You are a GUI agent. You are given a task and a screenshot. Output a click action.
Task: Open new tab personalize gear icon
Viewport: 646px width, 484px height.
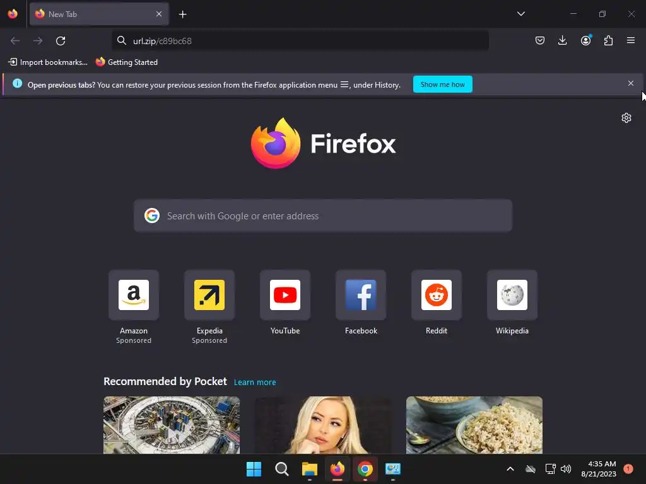click(x=626, y=118)
